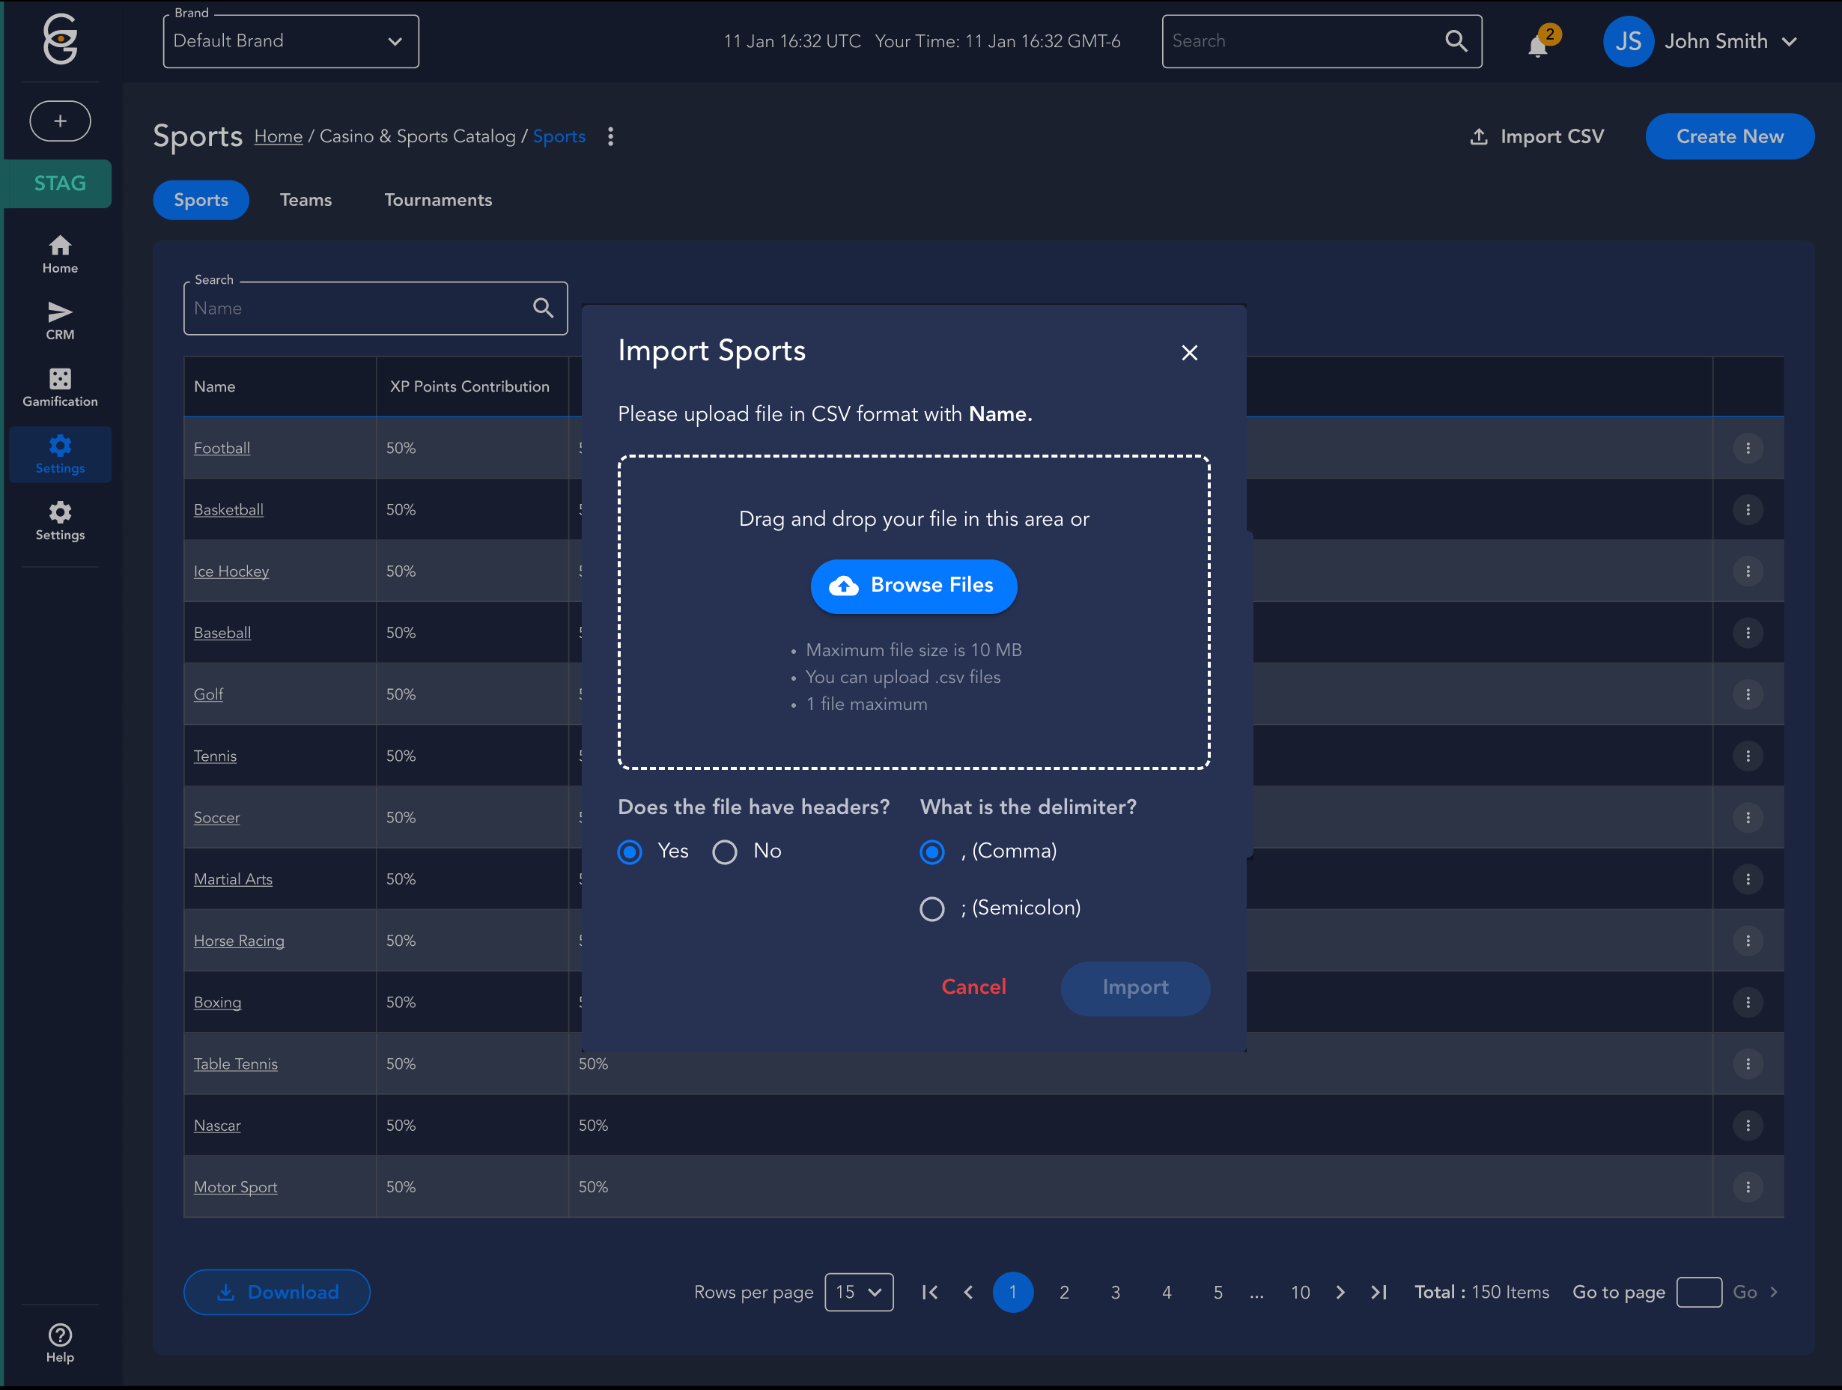The width and height of the screenshot is (1842, 1390).
Task: Cancel the Import Sports dialog
Action: [x=973, y=988]
